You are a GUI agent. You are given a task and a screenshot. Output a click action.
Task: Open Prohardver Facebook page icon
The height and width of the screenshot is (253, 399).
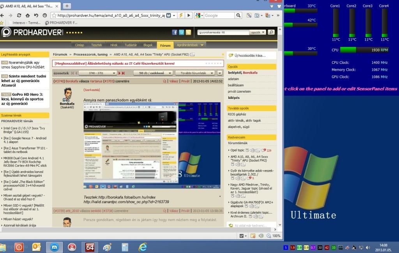tap(175, 32)
